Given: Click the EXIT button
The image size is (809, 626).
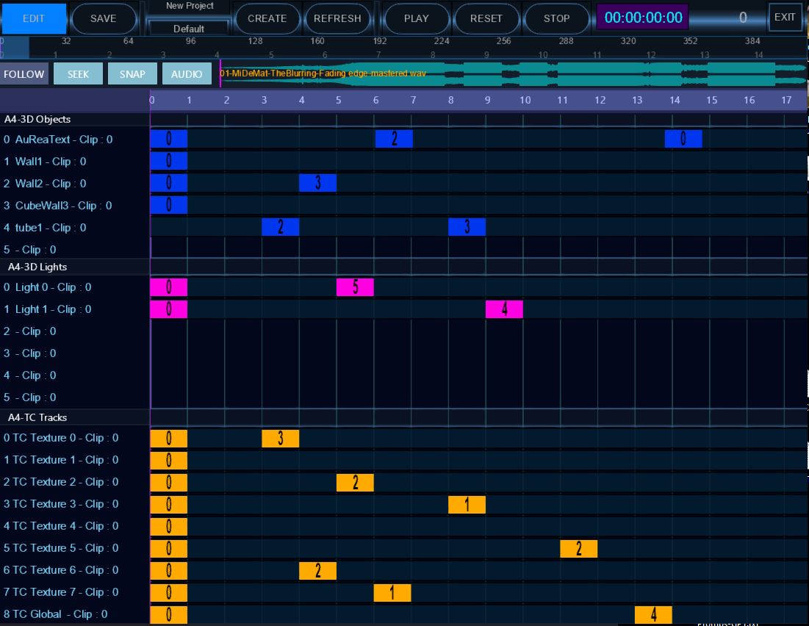Looking at the screenshot, I should tap(785, 18).
